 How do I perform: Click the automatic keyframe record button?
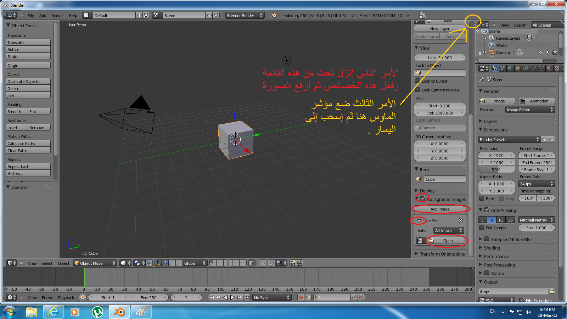(301, 297)
